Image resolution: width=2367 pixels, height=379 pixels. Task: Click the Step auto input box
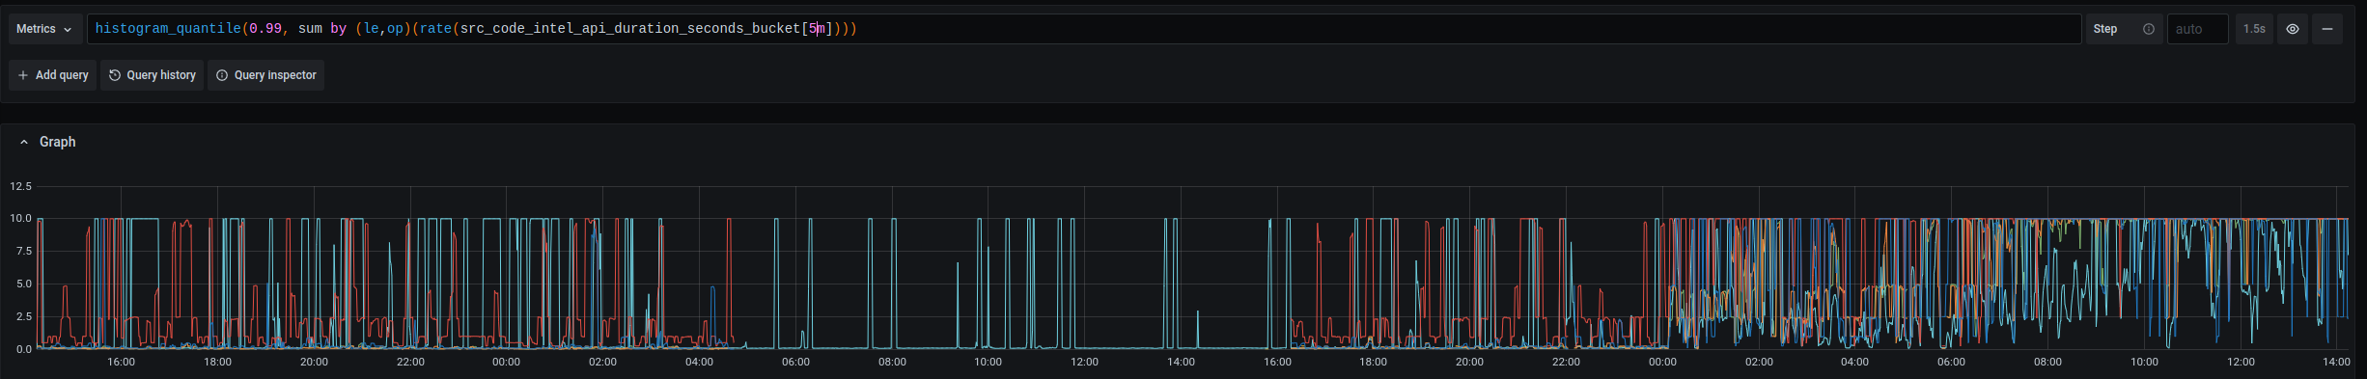coord(2198,29)
